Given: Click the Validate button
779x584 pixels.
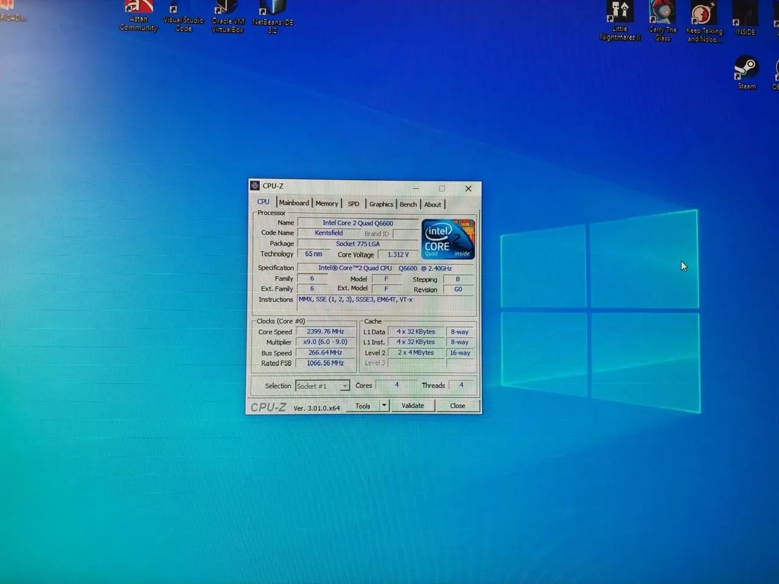Looking at the screenshot, I should [413, 406].
